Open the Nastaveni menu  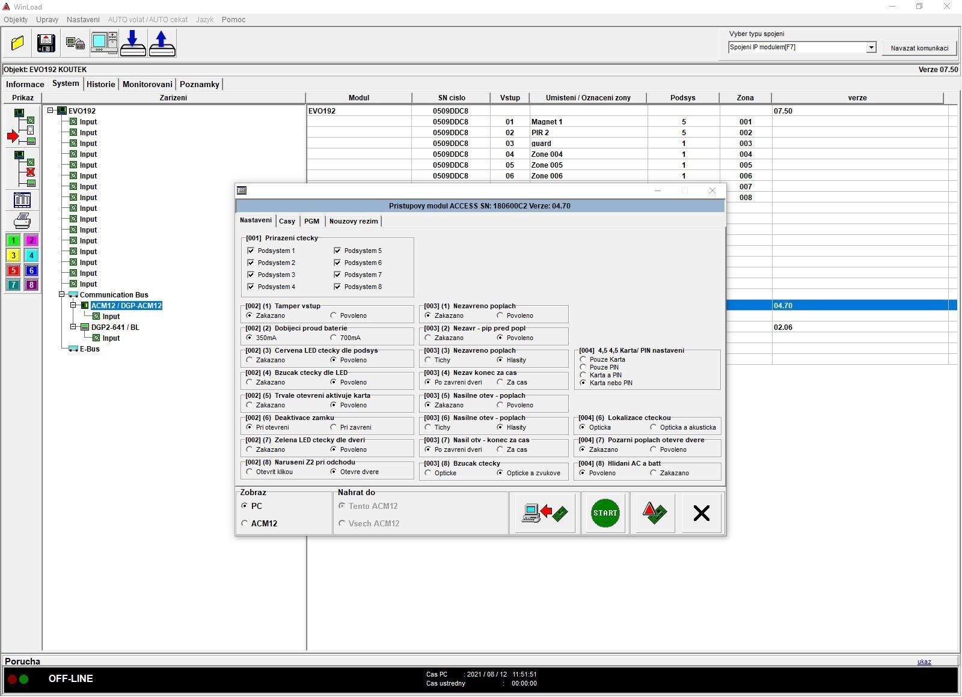coord(83,20)
